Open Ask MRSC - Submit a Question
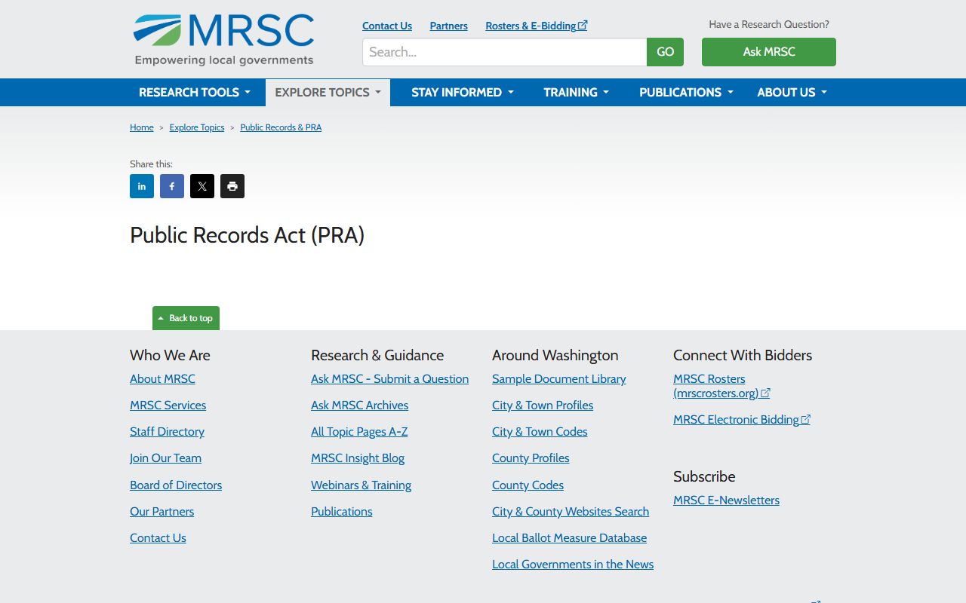The image size is (966, 603). 389,379
